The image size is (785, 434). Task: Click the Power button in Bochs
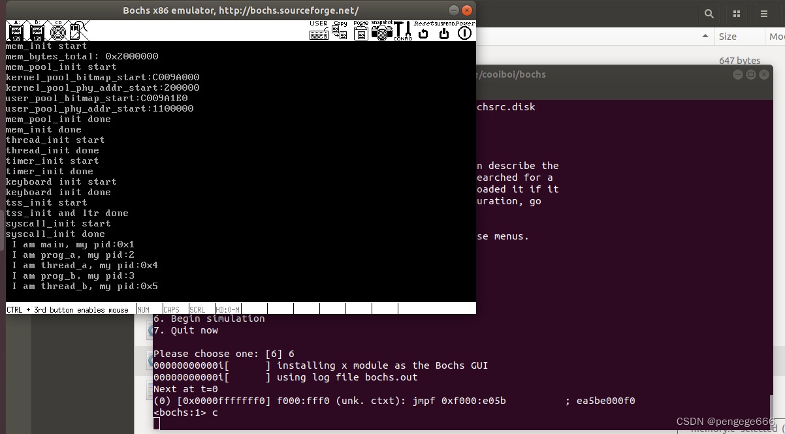(465, 30)
